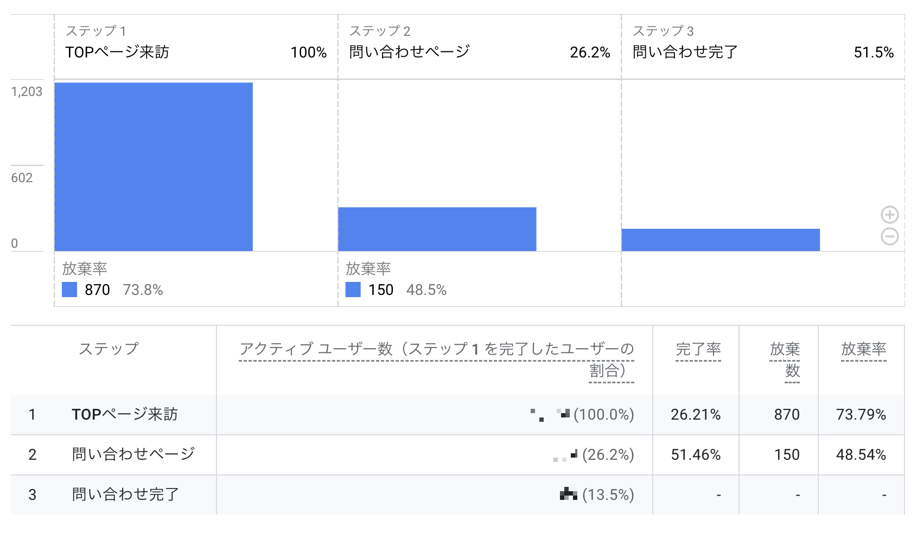
Task: Click the blue 問い合わせページ funnel bar
Action: (x=437, y=229)
